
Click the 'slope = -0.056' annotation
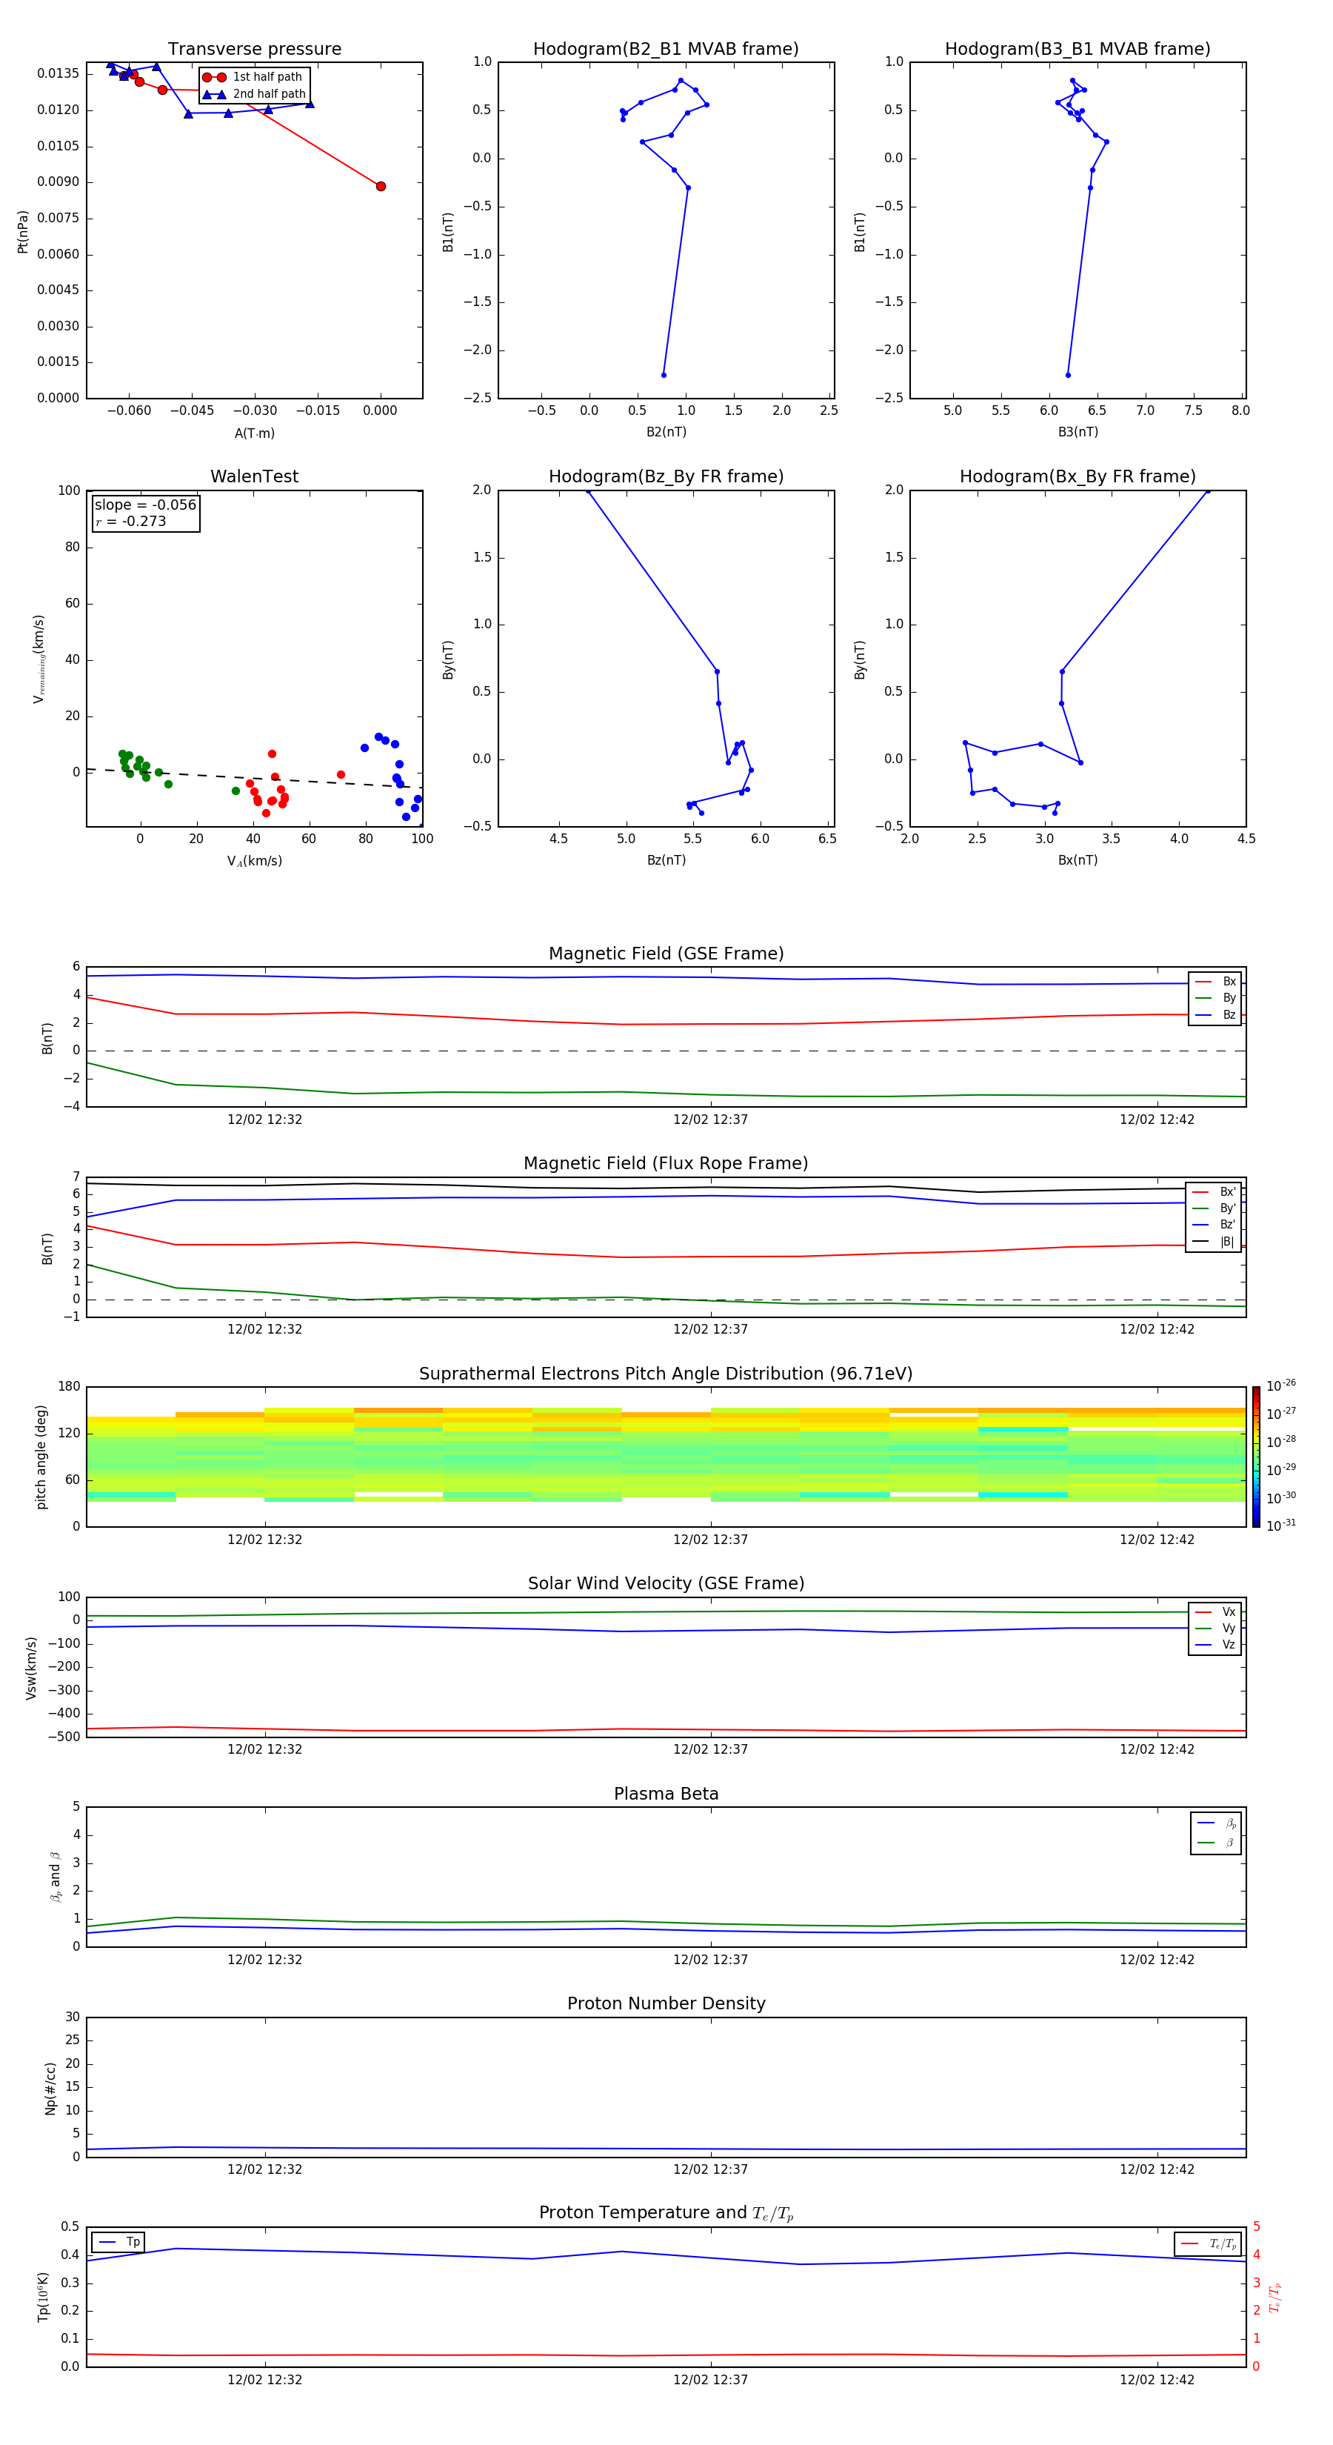tap(145, 505)
